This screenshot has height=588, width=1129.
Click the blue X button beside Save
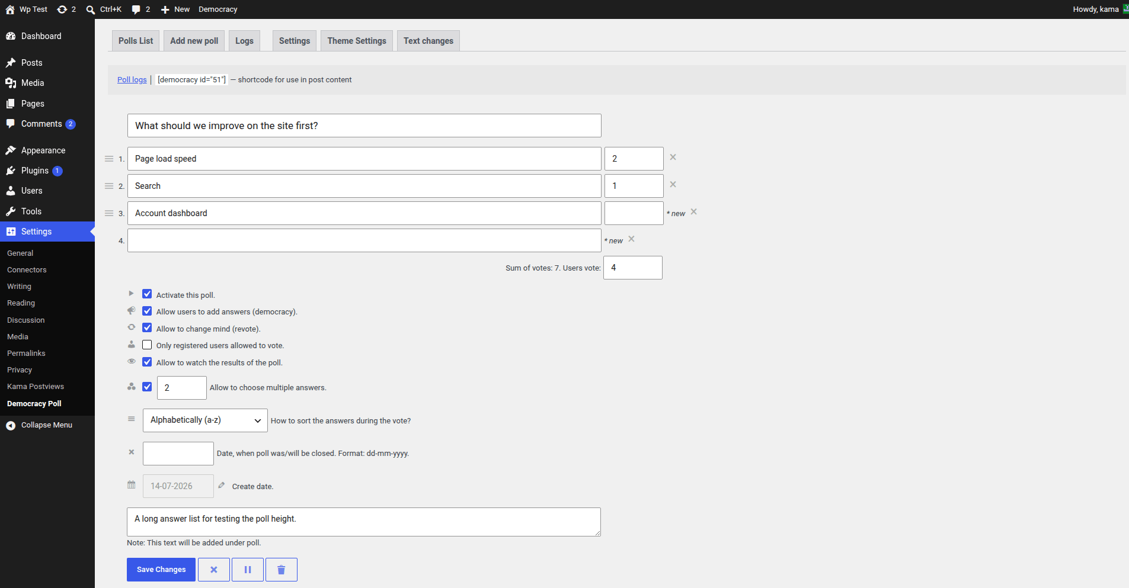click(214, 570)
